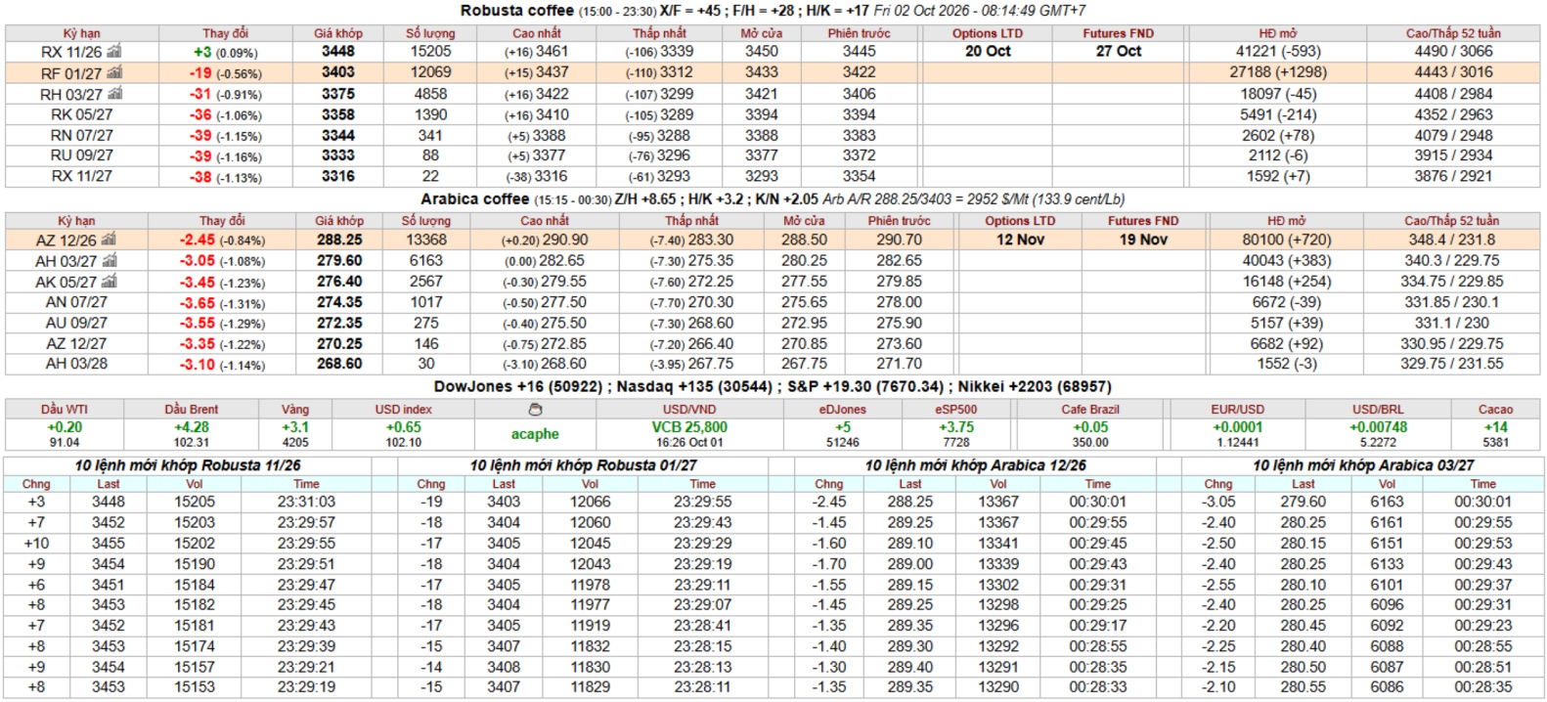Select the "eSP500" column header

click(956, 410)
